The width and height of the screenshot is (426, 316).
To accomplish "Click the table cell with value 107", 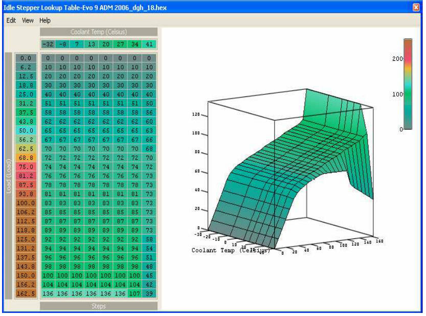I will click(x=134, y=294).
